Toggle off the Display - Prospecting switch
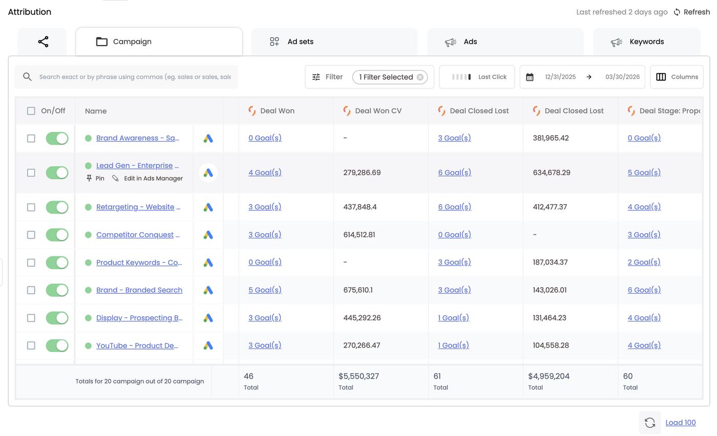 (x=57, y=318)
